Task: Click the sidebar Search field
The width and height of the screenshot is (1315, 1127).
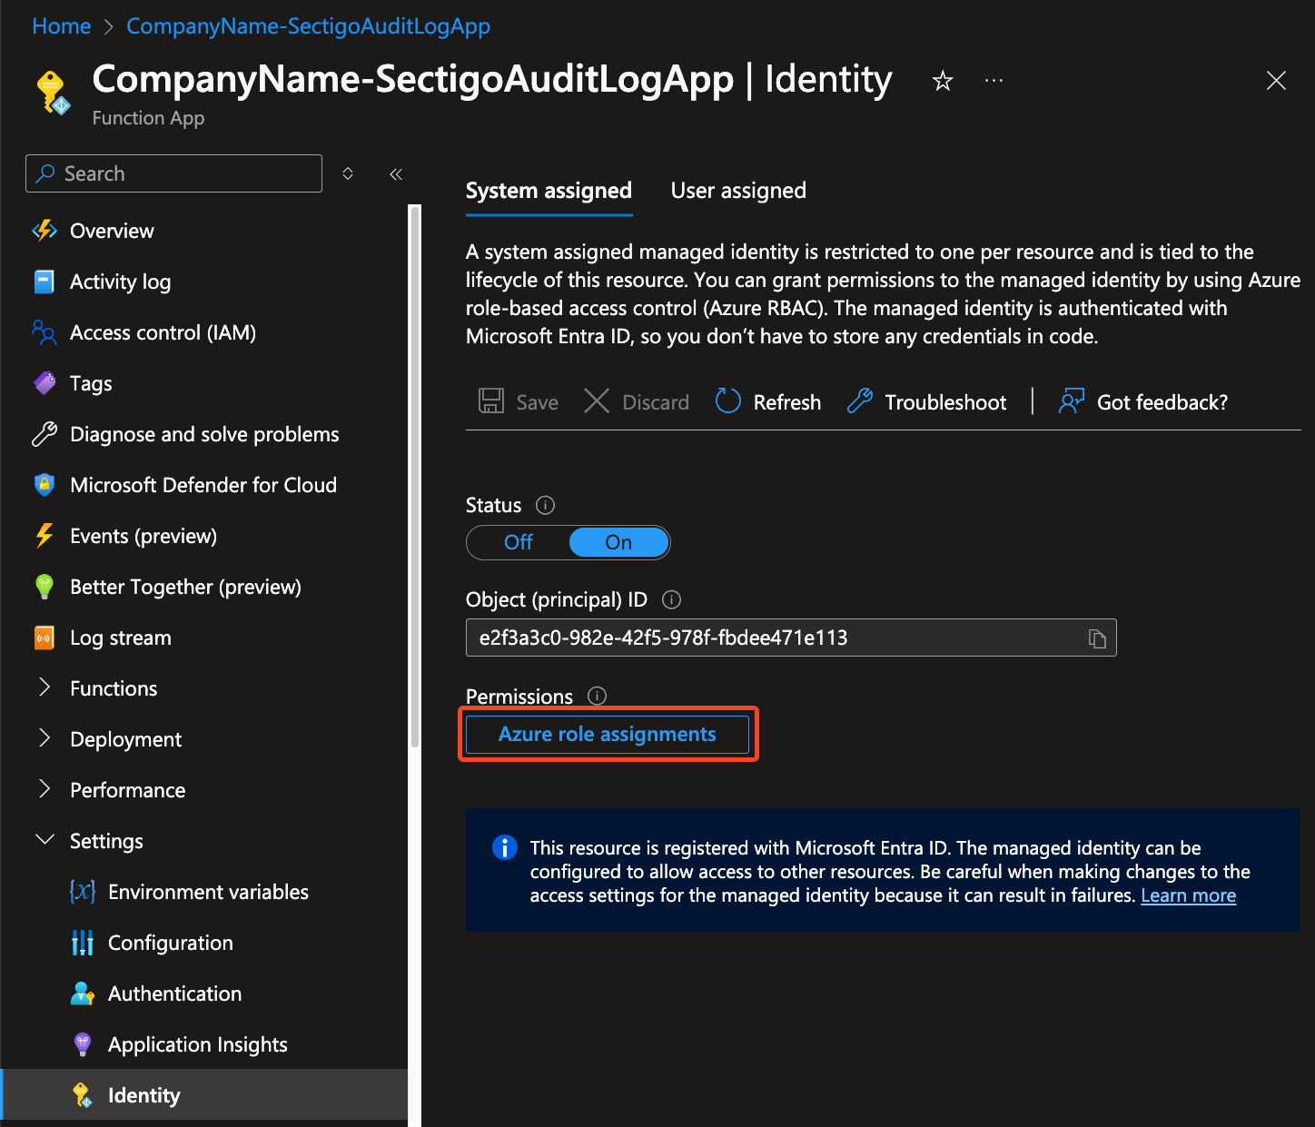Action: point(173,173)
